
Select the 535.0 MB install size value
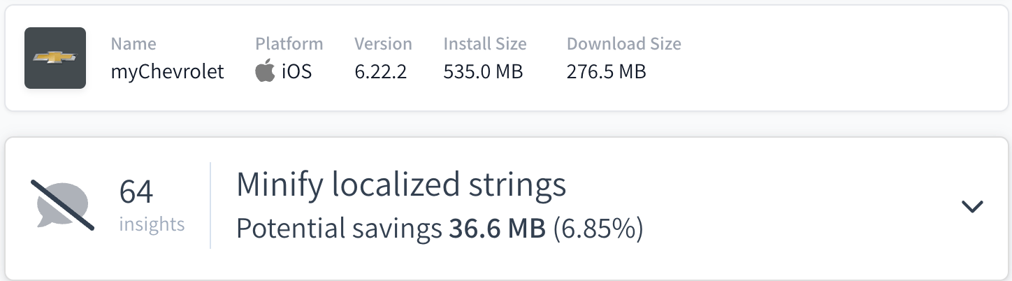pyautogui.click(x=483, y=71)
